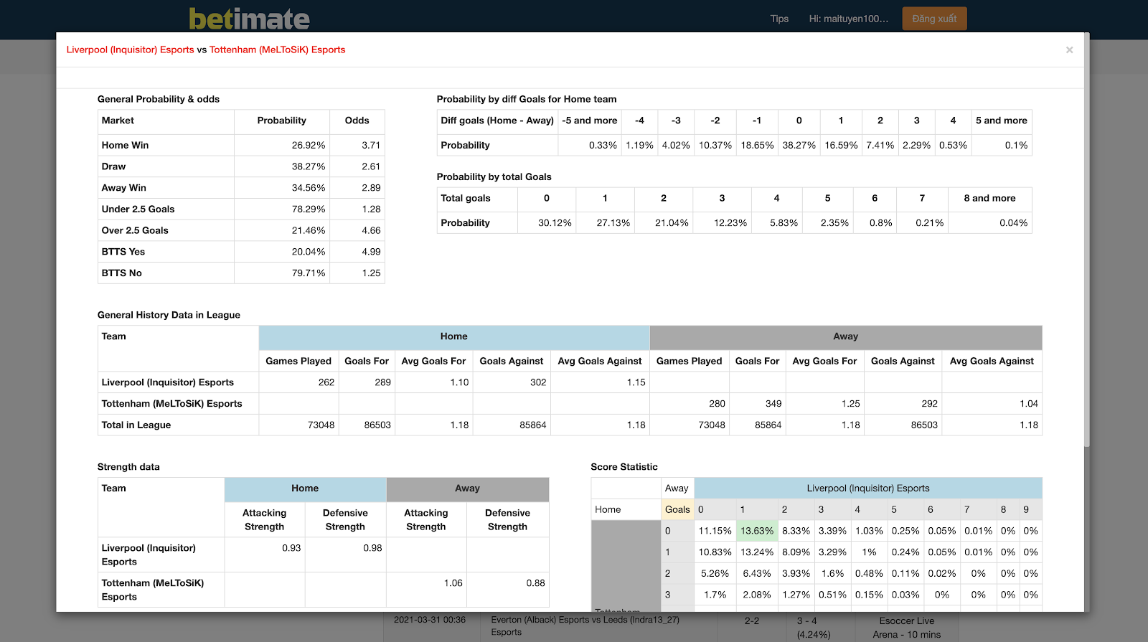1148x642 pixels.
Task: Open the betimate logo homepage
Action: 249,19
